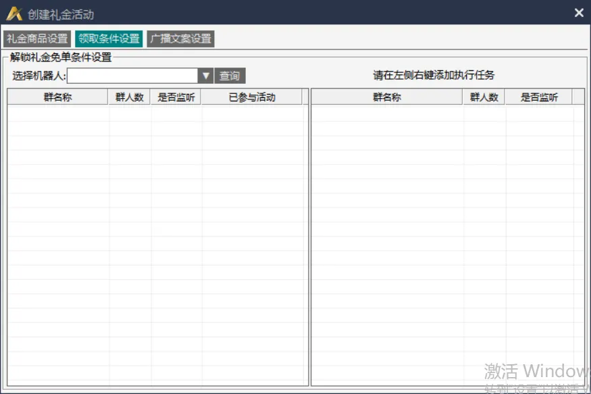Open the 礼金商品设置 tab

(37, 39)
